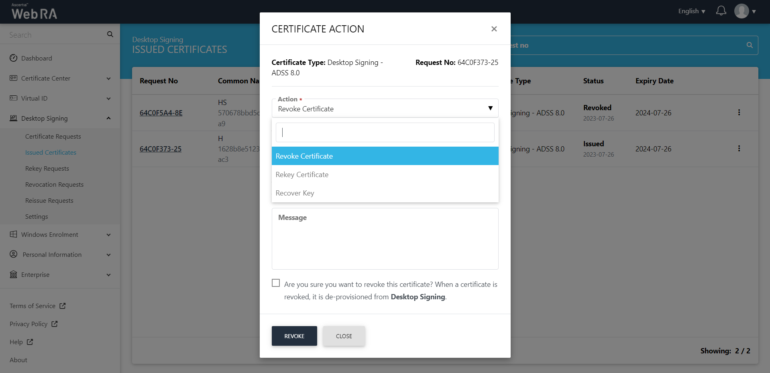Check the revoke confirmation checkbox
Viewport: 770px width, 373px height.
tap(276, 283)
